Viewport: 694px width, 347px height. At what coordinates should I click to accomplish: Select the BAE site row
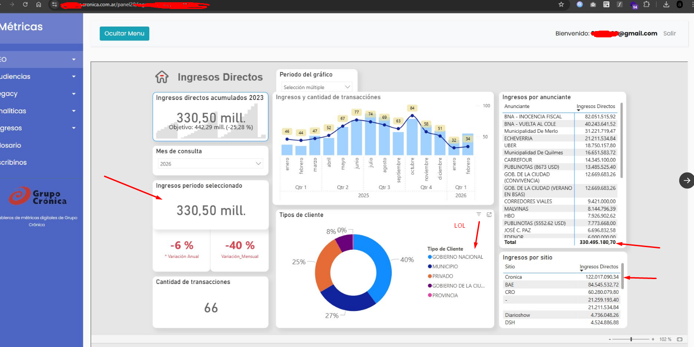coord(562,284)
